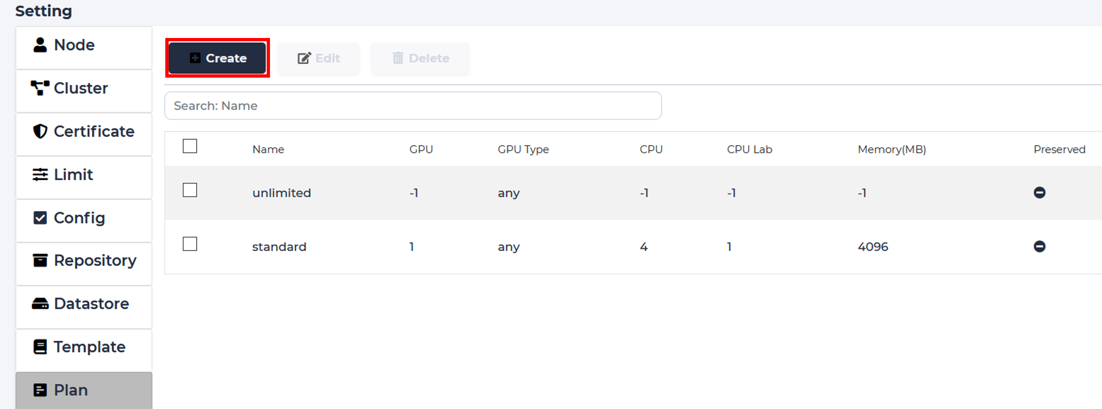Viewport: 1102px width, 409px height.
Task: Click the CPU Lab column header
Action: [x=749, y=149]
